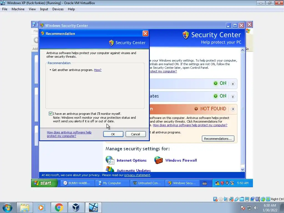Click the dialog's antivirus help link

click(69, 134)
